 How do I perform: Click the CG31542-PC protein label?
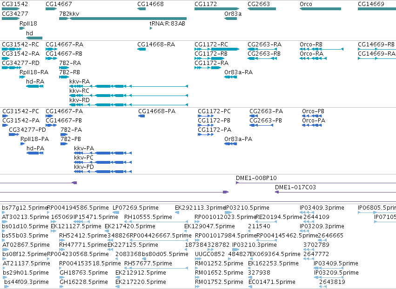21,111
